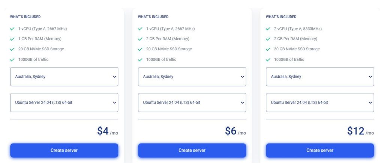Screen dimensions: 384x163
Task: Click the checkmark next to 2 vCPU feature
Action: (268, 29)
